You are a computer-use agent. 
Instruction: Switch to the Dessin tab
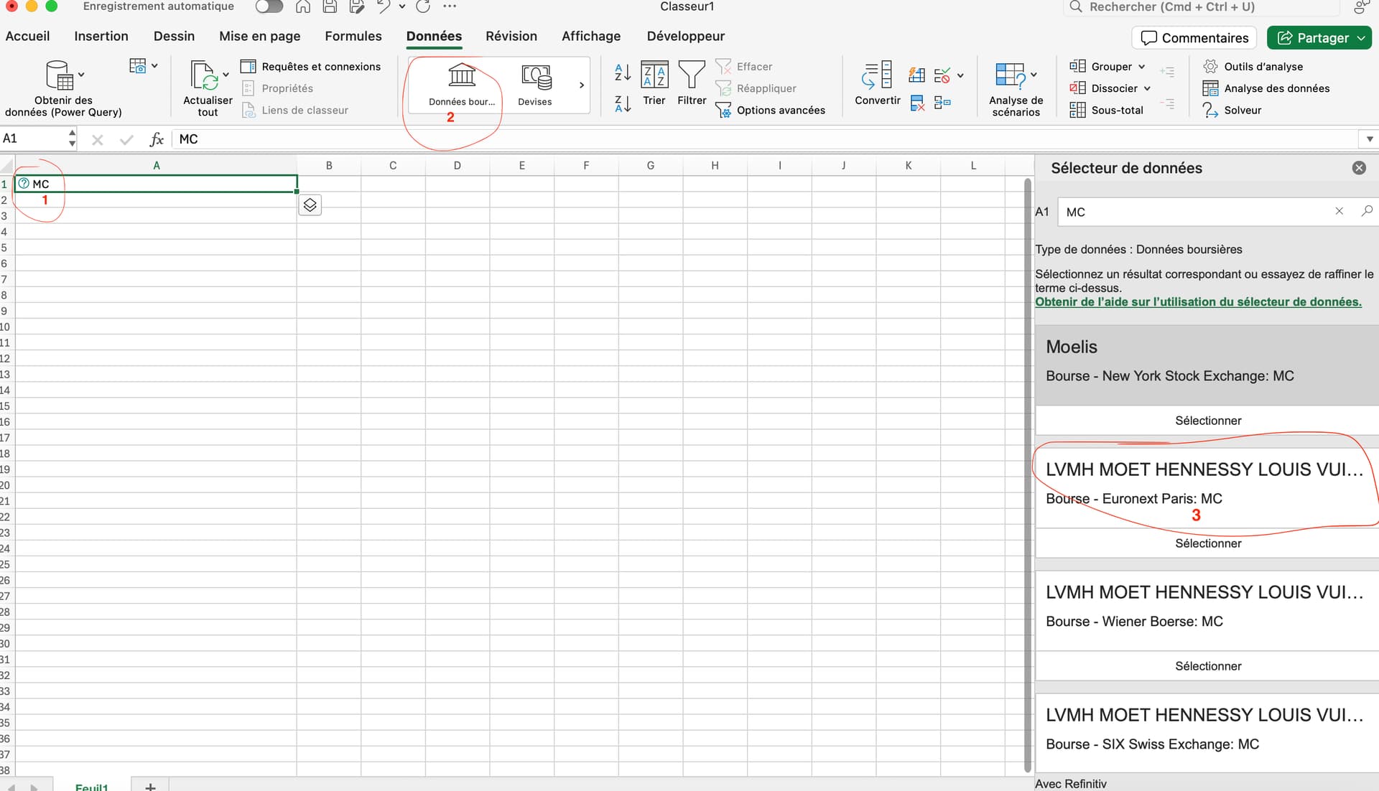(174, 36)
